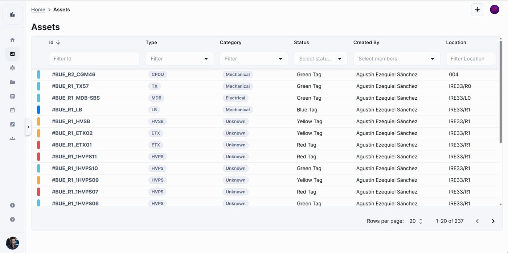Click the user profile photo in sidebar
The height and width of the screenshot is (253, 508).
click(12, 243)
